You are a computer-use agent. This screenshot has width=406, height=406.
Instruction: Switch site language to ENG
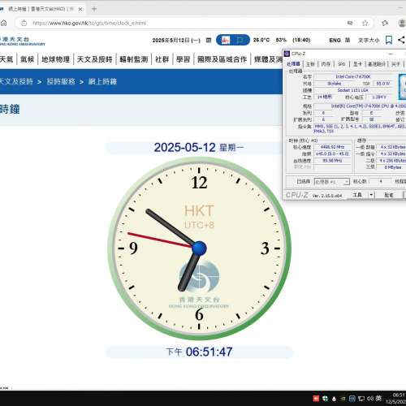tap(335, 41)
